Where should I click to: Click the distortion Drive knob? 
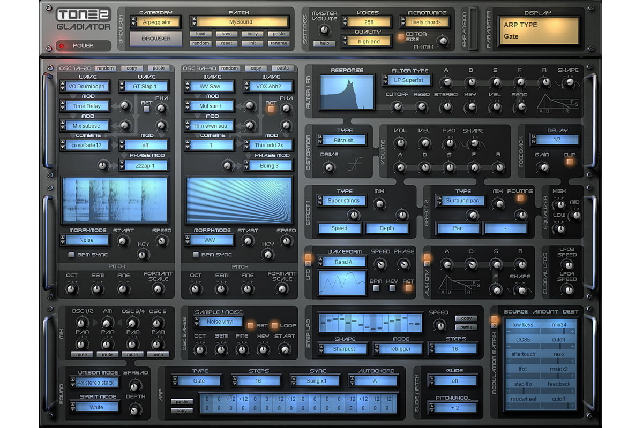pos(330,167)
